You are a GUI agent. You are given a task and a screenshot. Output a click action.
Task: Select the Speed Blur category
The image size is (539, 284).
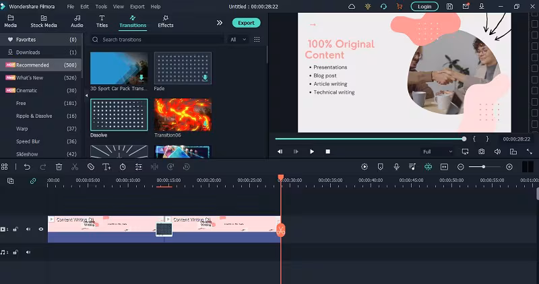click(41, 141)
